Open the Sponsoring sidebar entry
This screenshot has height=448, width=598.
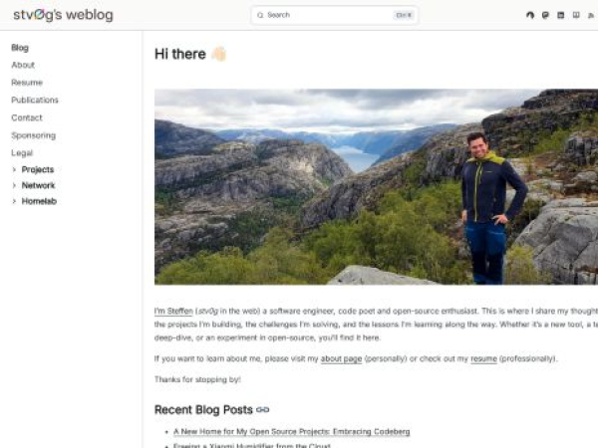(33, 134)
